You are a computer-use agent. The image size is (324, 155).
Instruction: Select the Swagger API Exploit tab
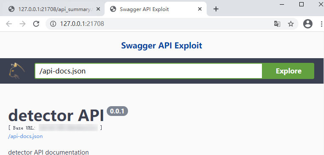(x=155, y=9)
